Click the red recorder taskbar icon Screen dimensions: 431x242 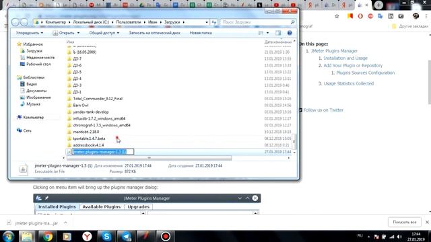click(166, 236)
